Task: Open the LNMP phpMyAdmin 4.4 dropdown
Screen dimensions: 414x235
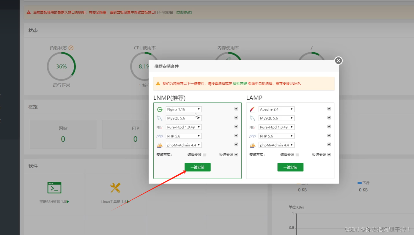Action: [x=184, y=145]
